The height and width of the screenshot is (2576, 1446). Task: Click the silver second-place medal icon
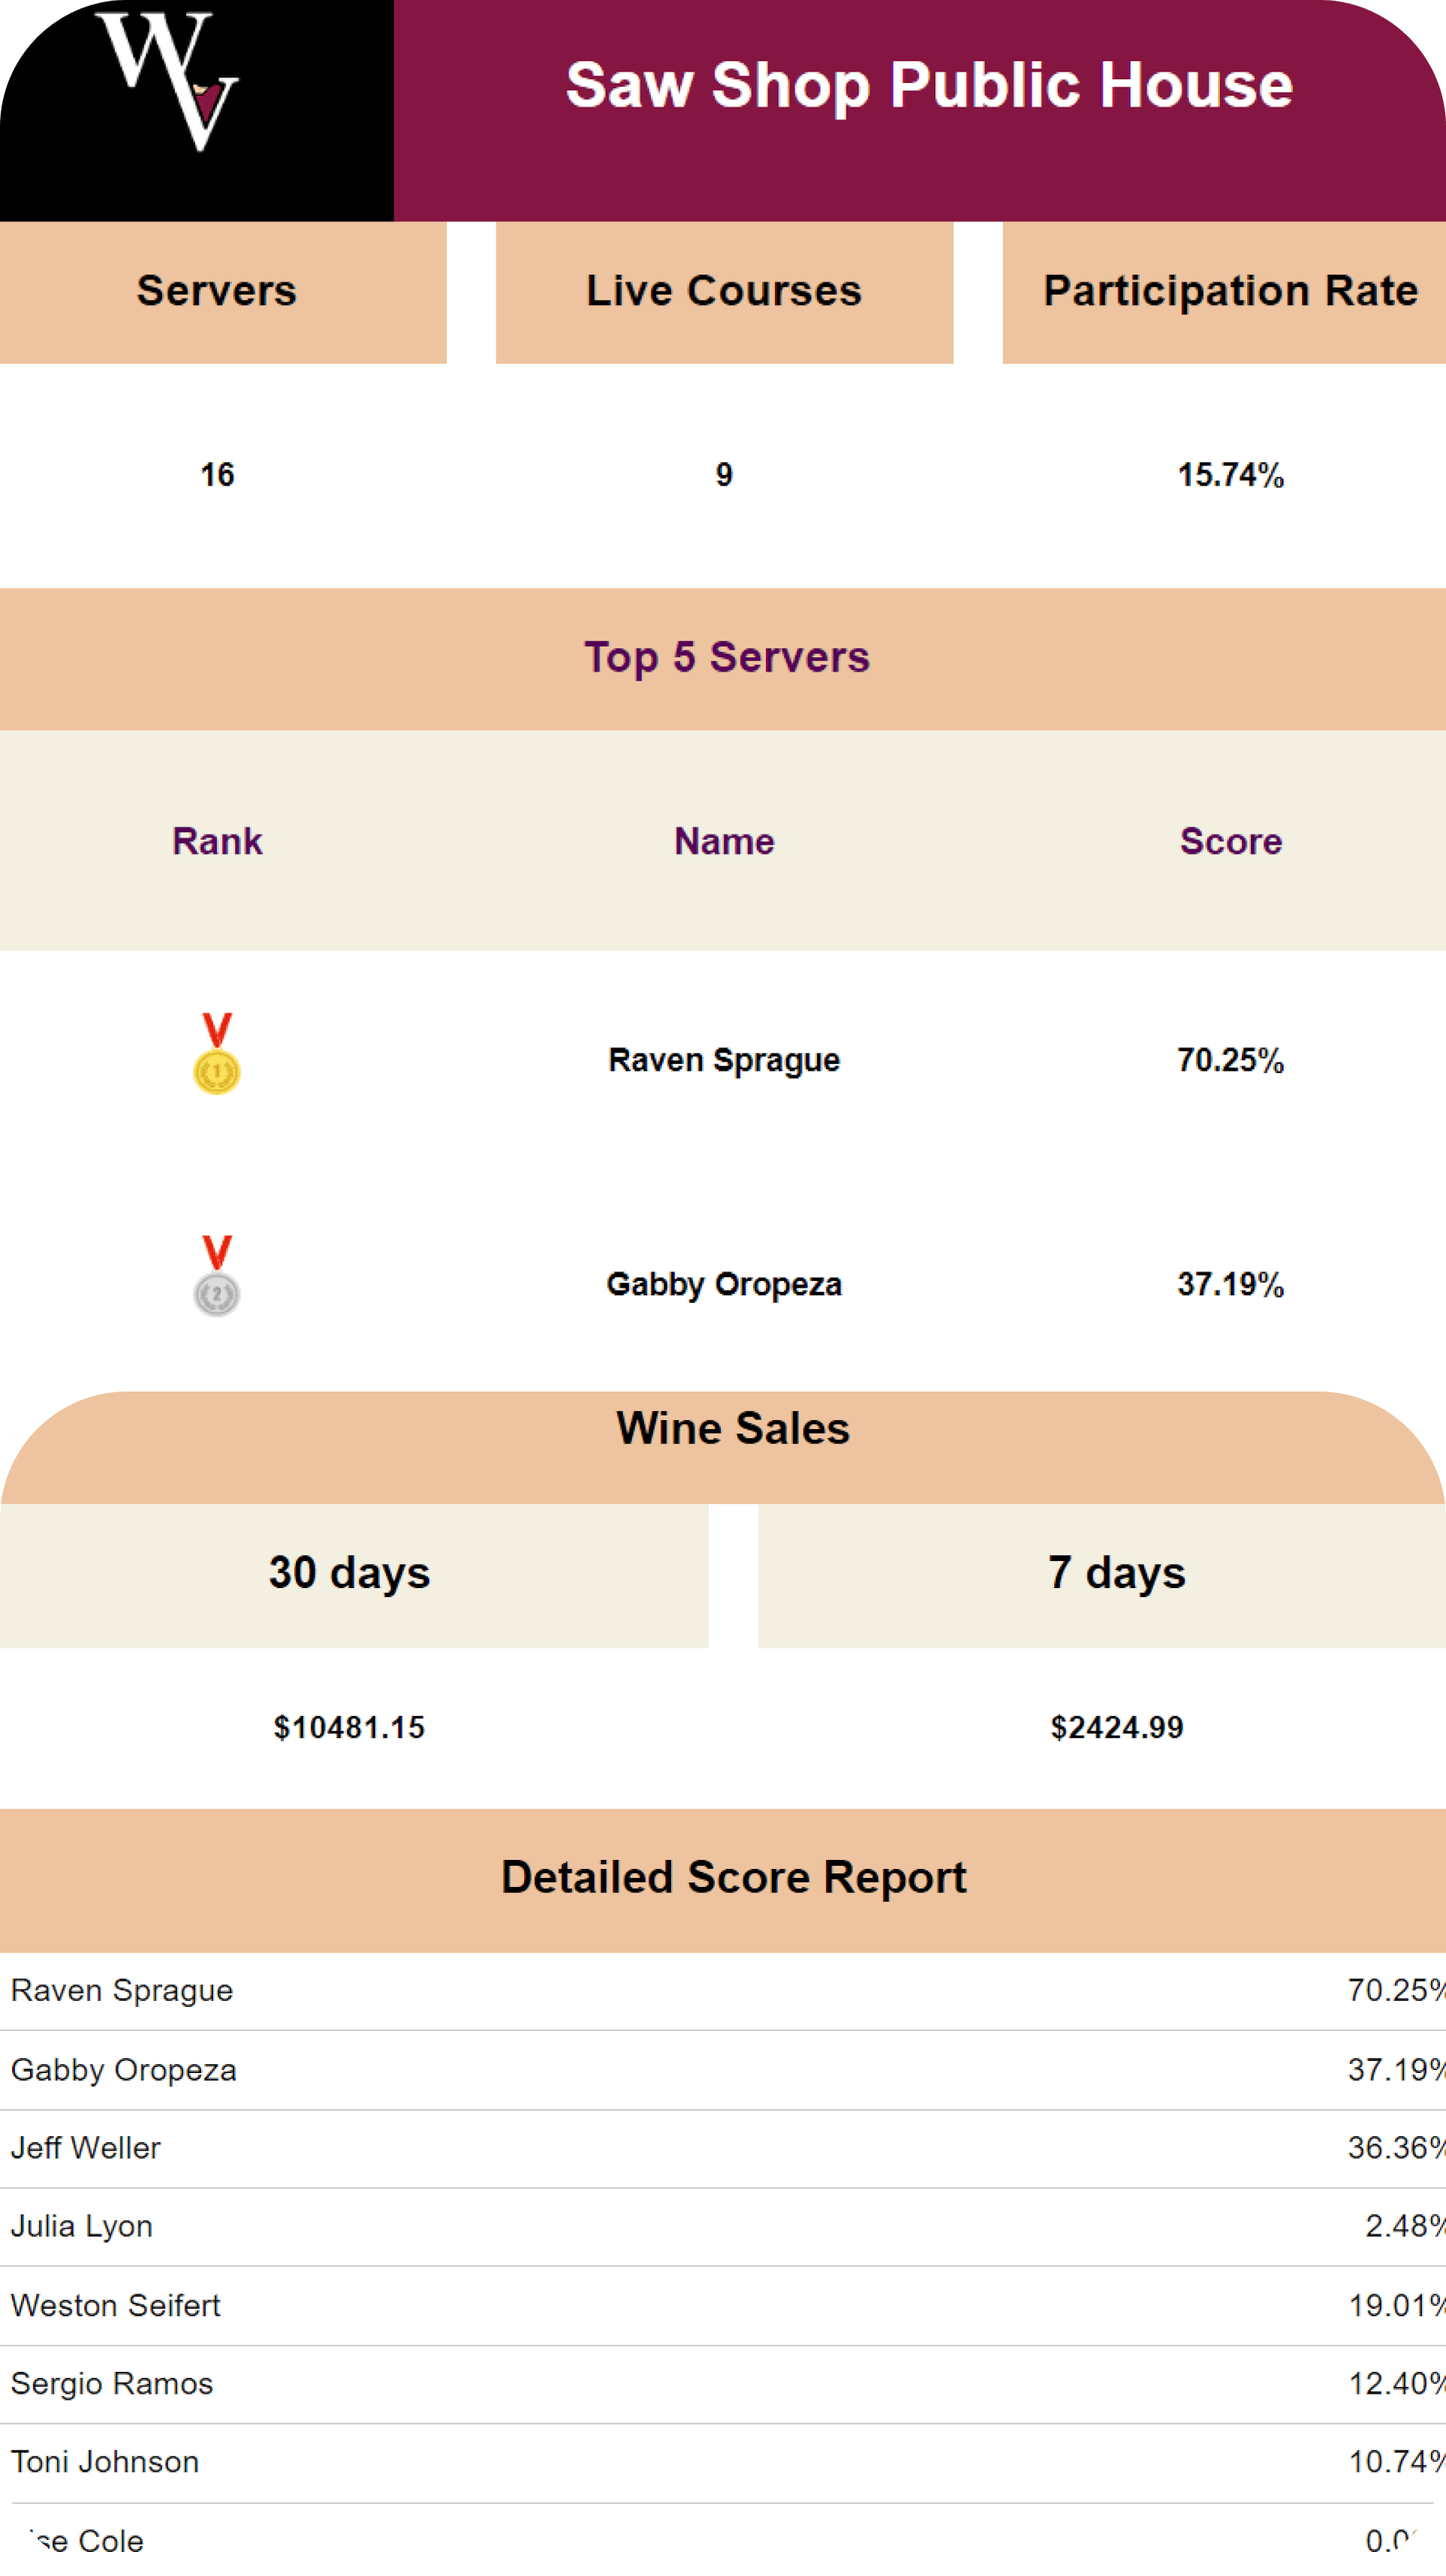tap(217, 1278)
